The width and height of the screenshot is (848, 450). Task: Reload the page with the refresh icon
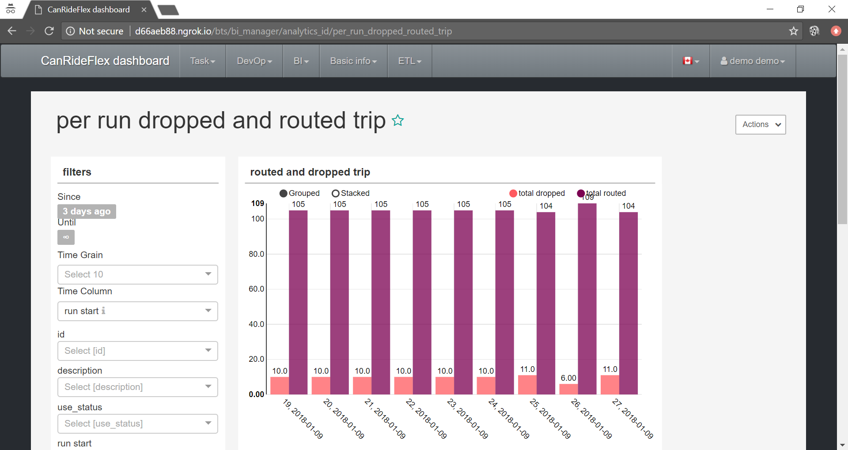[x=49, y=31]
